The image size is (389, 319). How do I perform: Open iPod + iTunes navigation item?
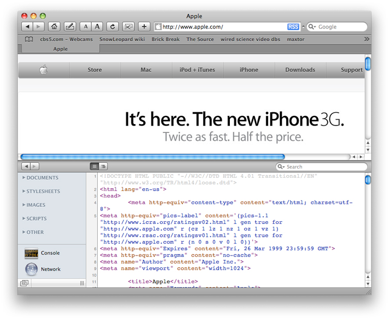point(197,70)
